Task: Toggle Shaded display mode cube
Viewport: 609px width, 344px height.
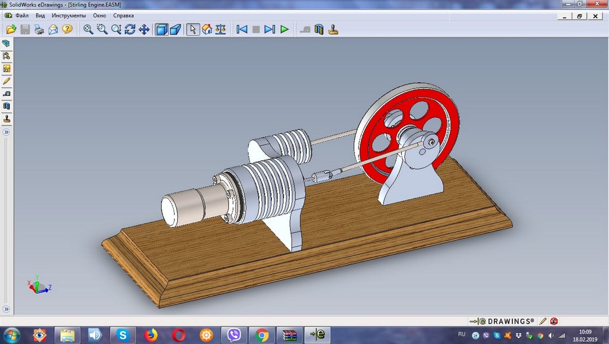Action: 162,29
